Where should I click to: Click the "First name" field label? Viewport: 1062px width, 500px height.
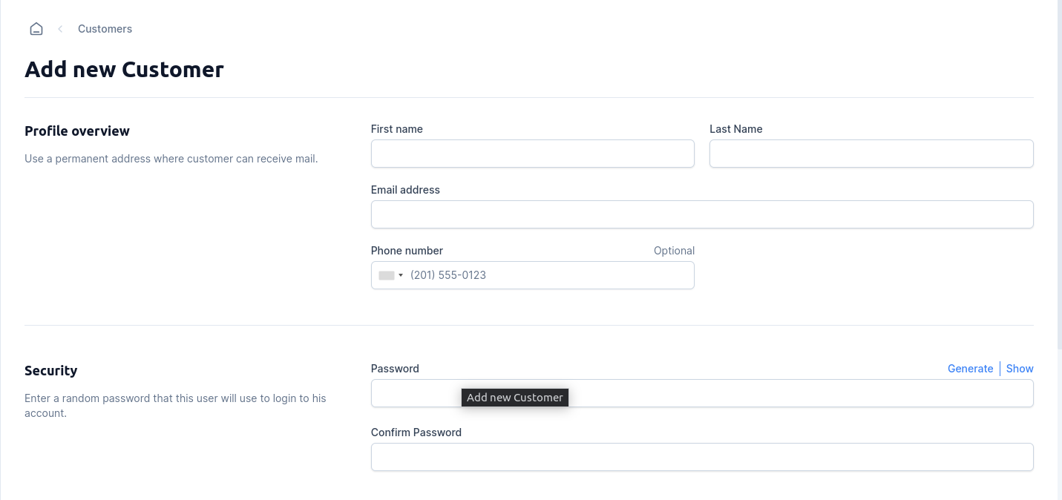[396, 129]
